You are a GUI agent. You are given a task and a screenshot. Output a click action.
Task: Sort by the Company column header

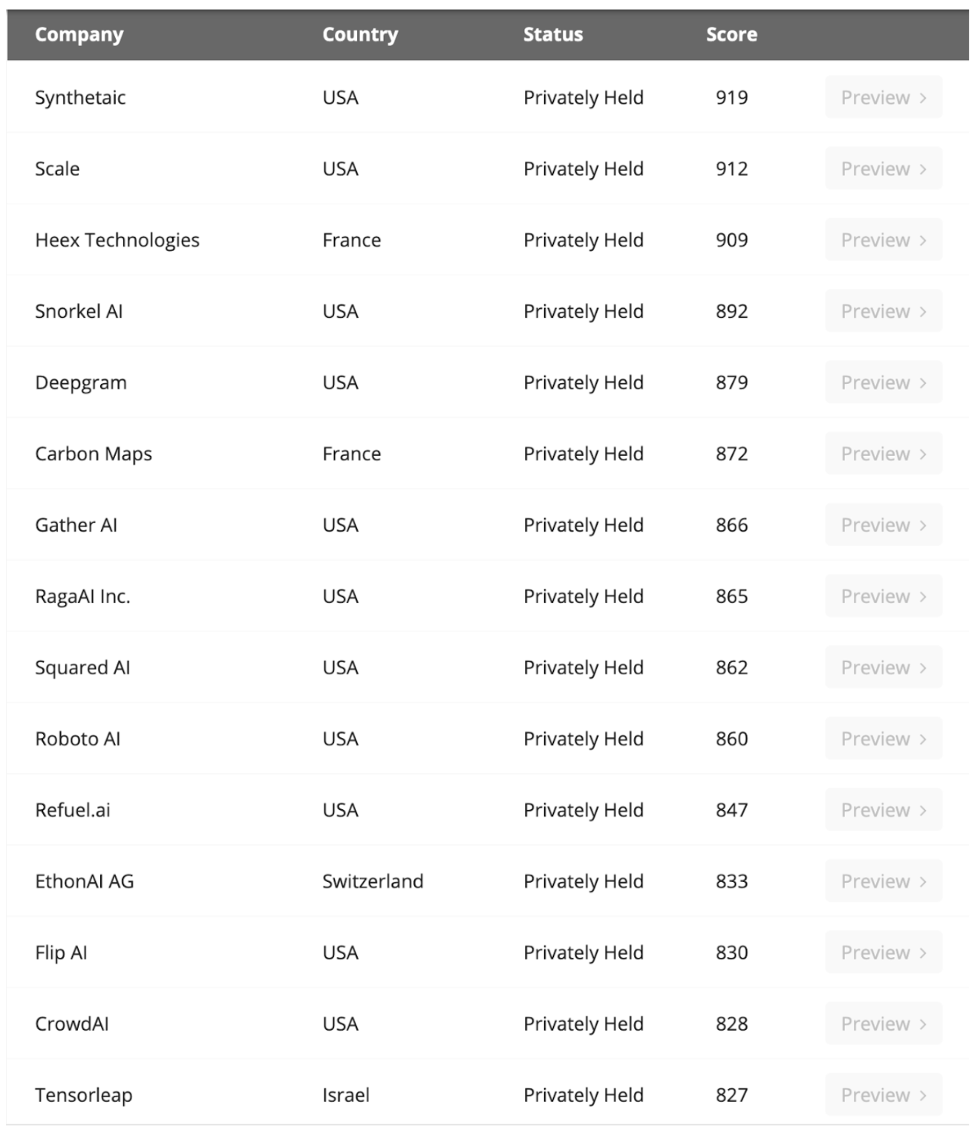[79, 34]
